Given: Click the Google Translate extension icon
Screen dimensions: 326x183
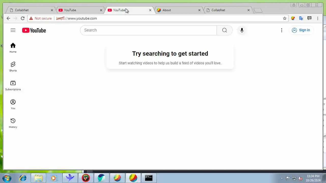Looking at the screenshot, I should click(x=301, y=18).
